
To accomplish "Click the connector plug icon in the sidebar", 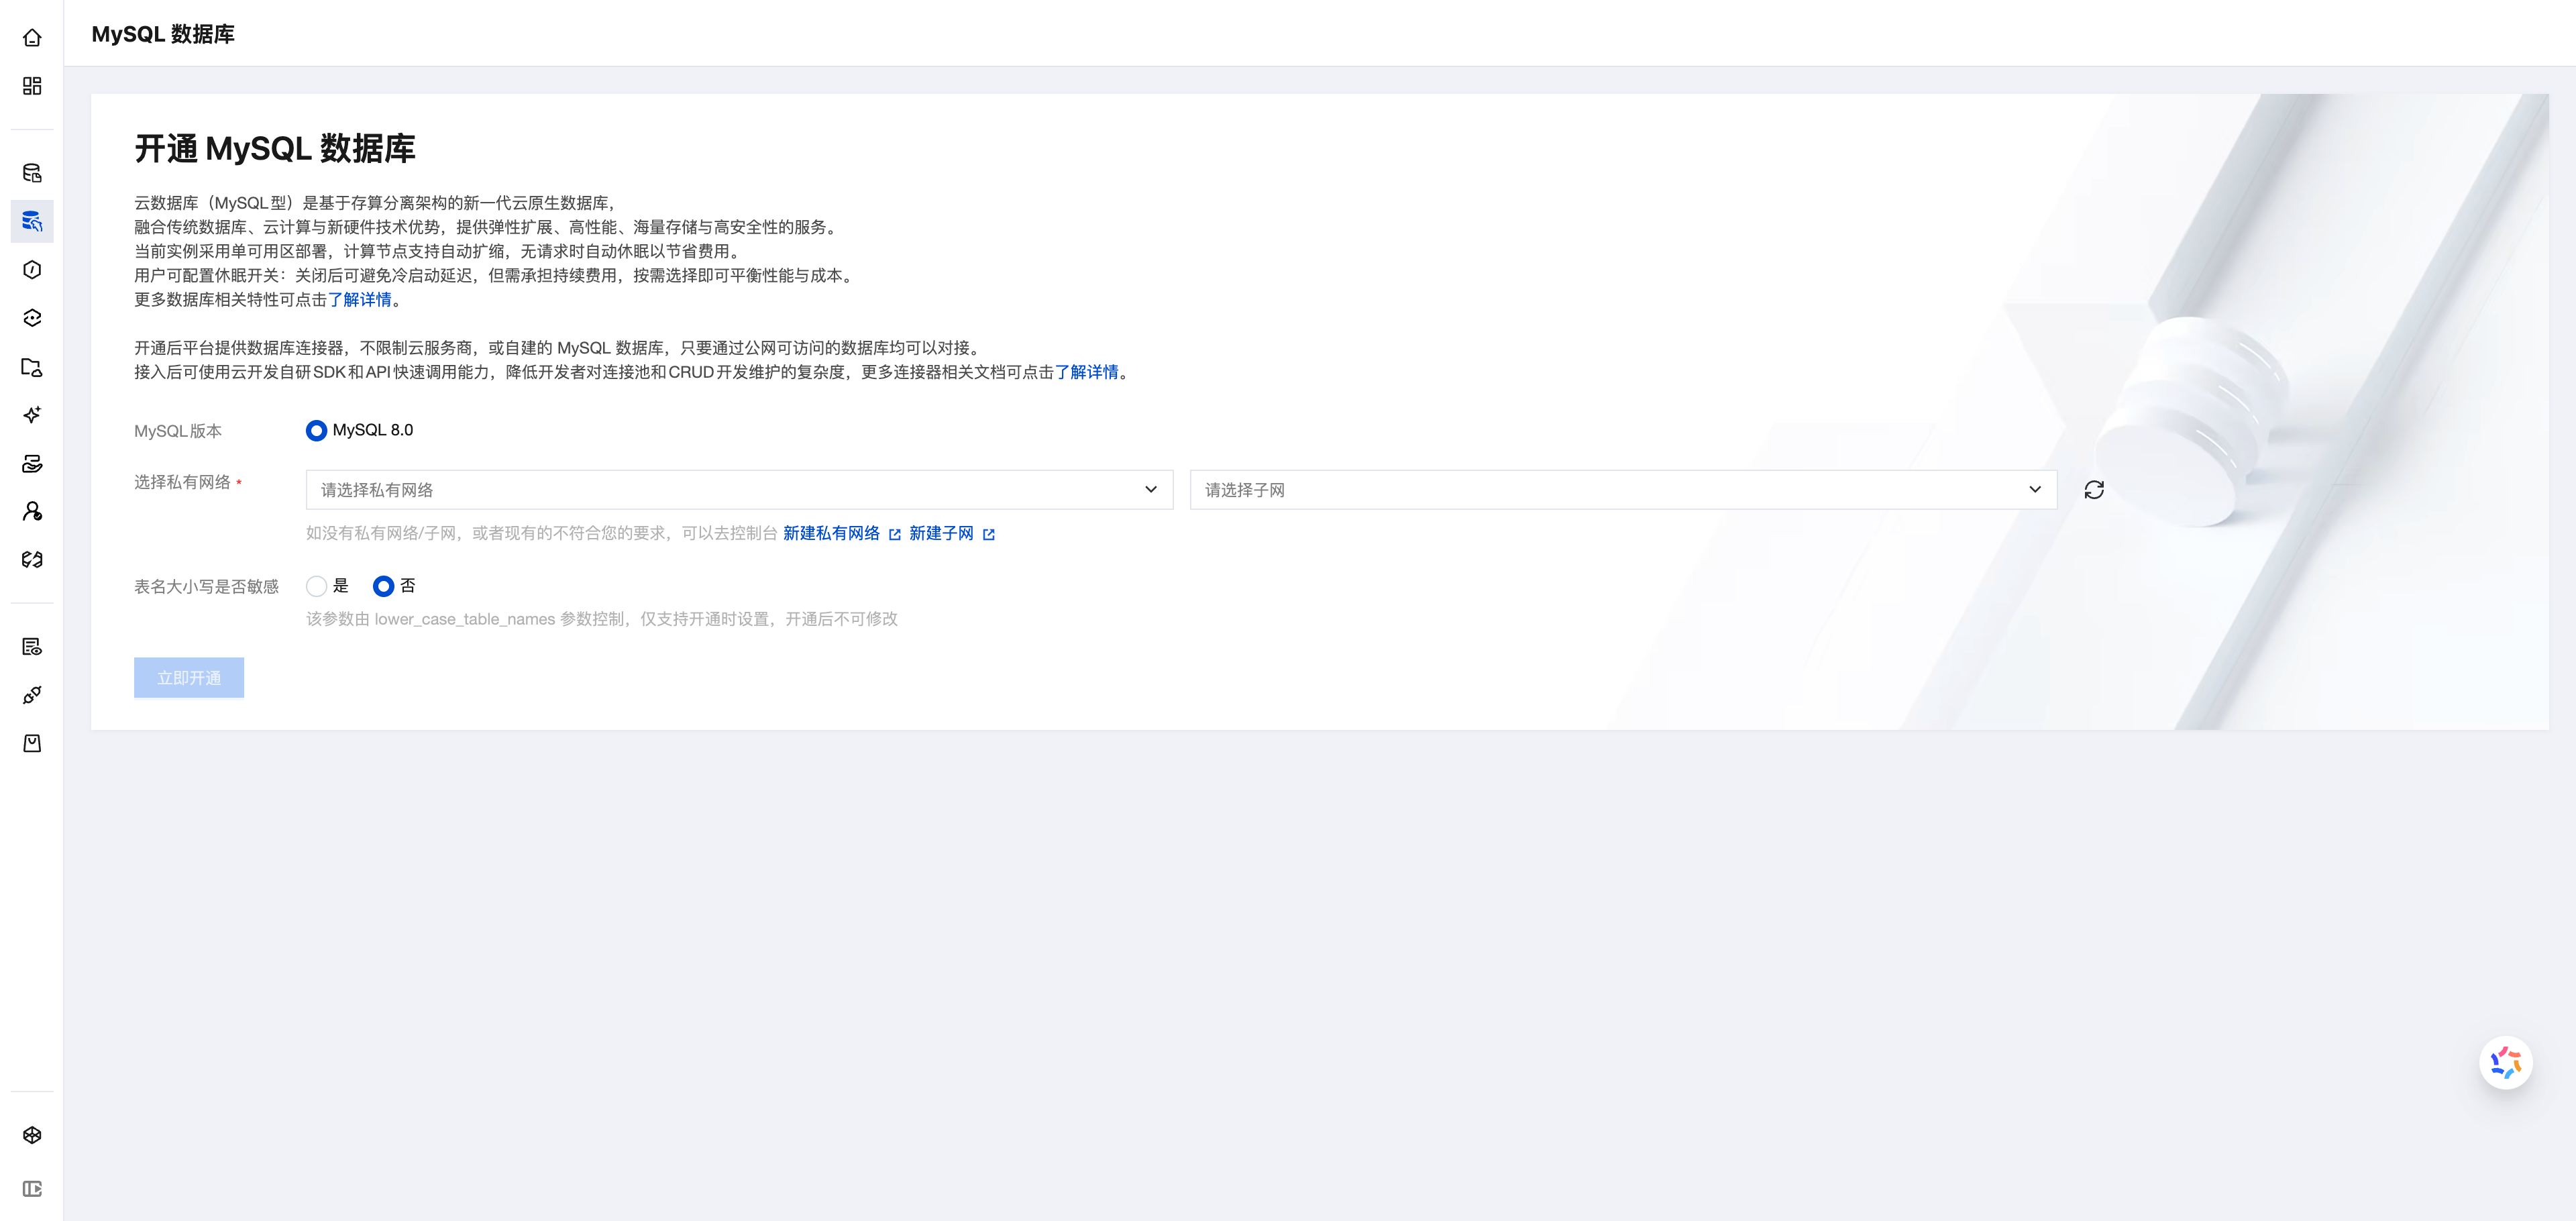I will [31, 694].
